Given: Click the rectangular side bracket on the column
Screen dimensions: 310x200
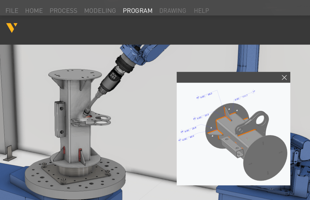Looking at the screenshot, I should coord(60,119).
